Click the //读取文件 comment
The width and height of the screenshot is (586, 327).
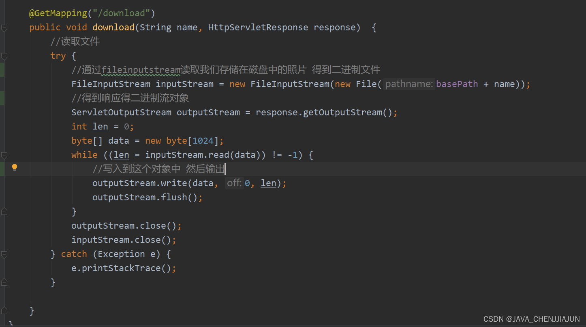point(75,42)
